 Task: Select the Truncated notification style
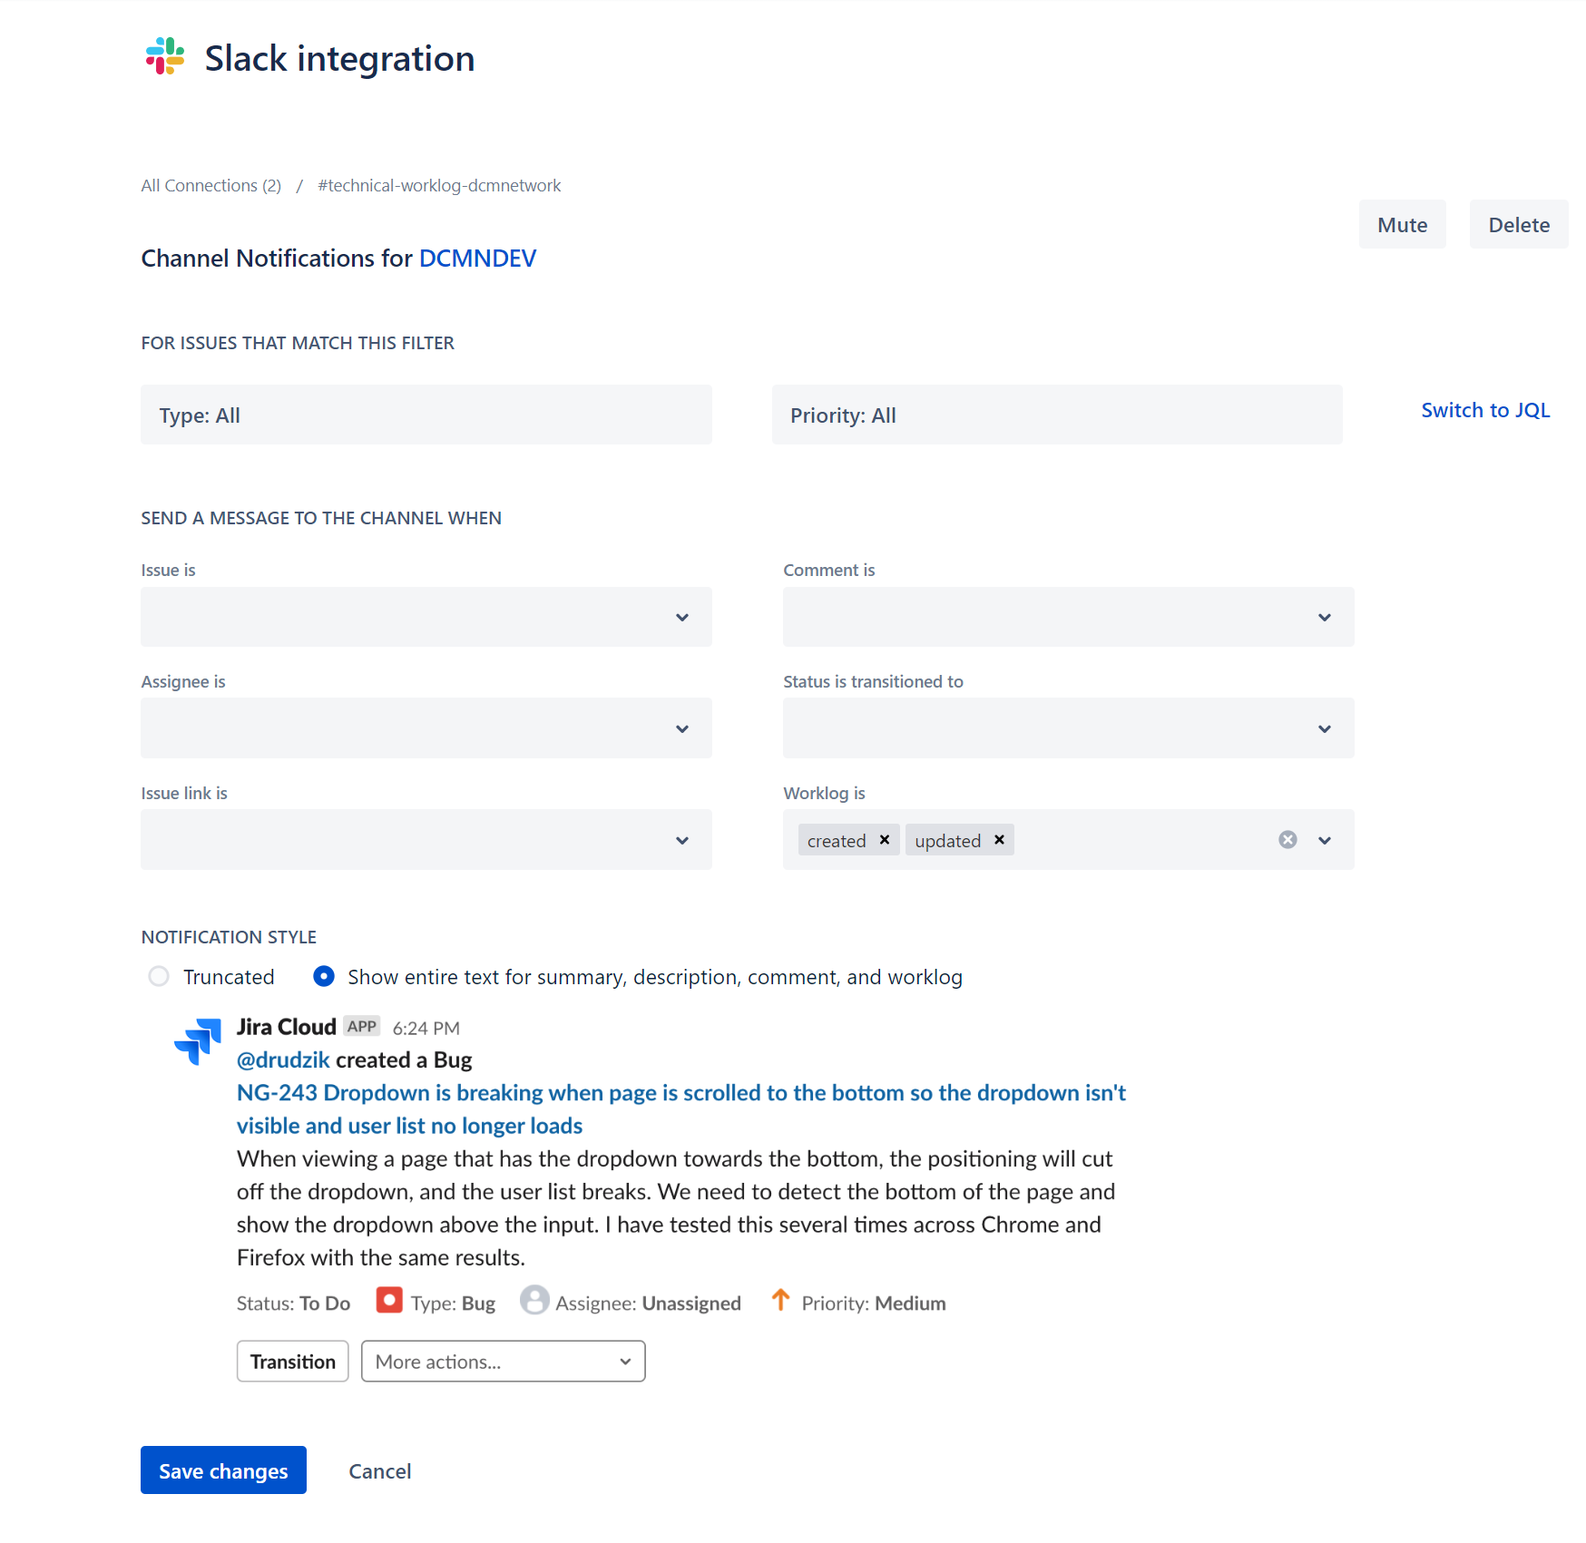coord(159,977)
